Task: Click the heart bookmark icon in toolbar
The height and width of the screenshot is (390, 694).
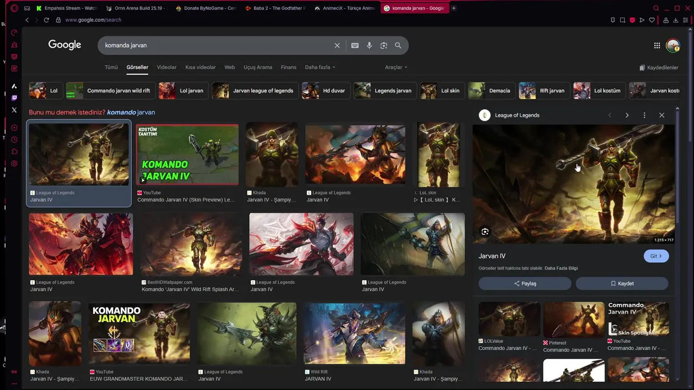Action: tap(652, 20)
